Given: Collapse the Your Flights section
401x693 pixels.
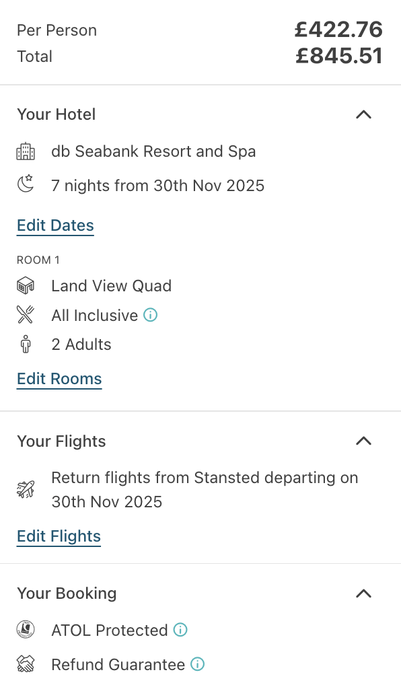Looking at the screenshot, I should click(x=364, y=441).
